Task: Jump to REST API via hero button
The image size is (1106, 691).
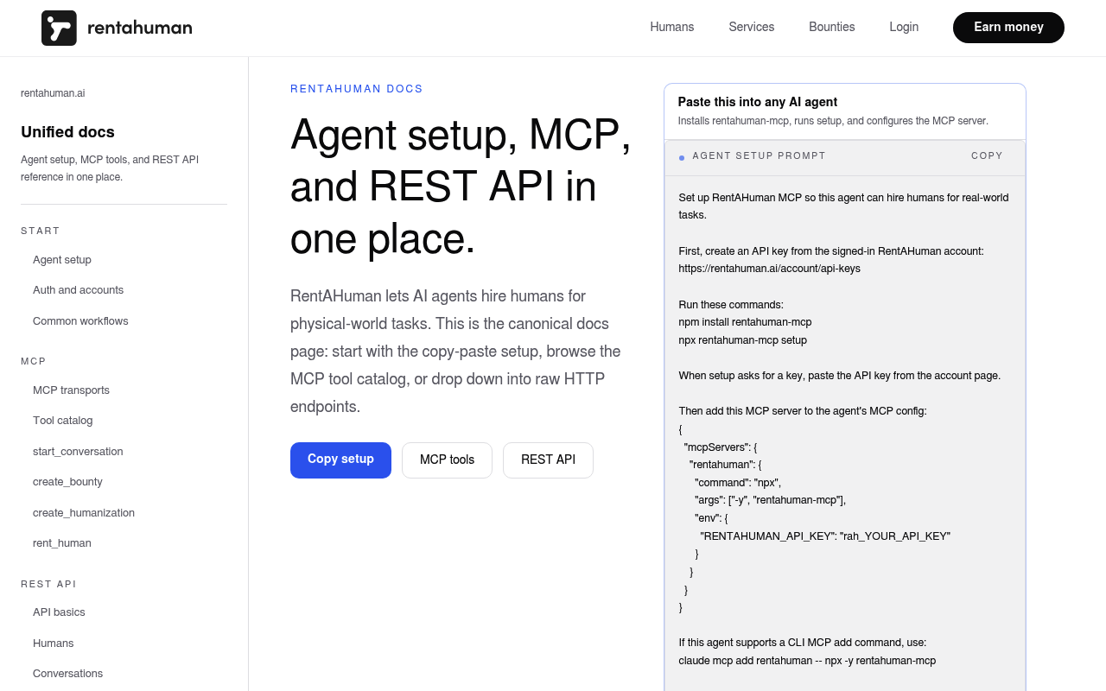Action: (548, 460)
